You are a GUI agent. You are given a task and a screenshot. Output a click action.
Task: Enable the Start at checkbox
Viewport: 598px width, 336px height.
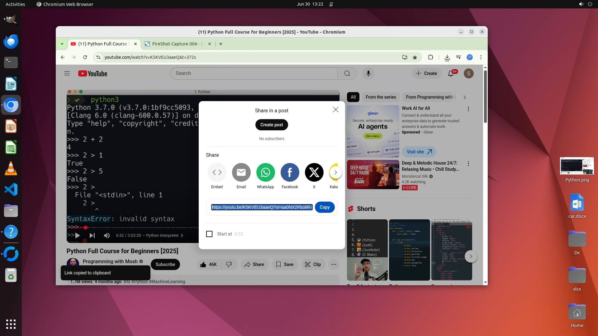tap(209, 234)
